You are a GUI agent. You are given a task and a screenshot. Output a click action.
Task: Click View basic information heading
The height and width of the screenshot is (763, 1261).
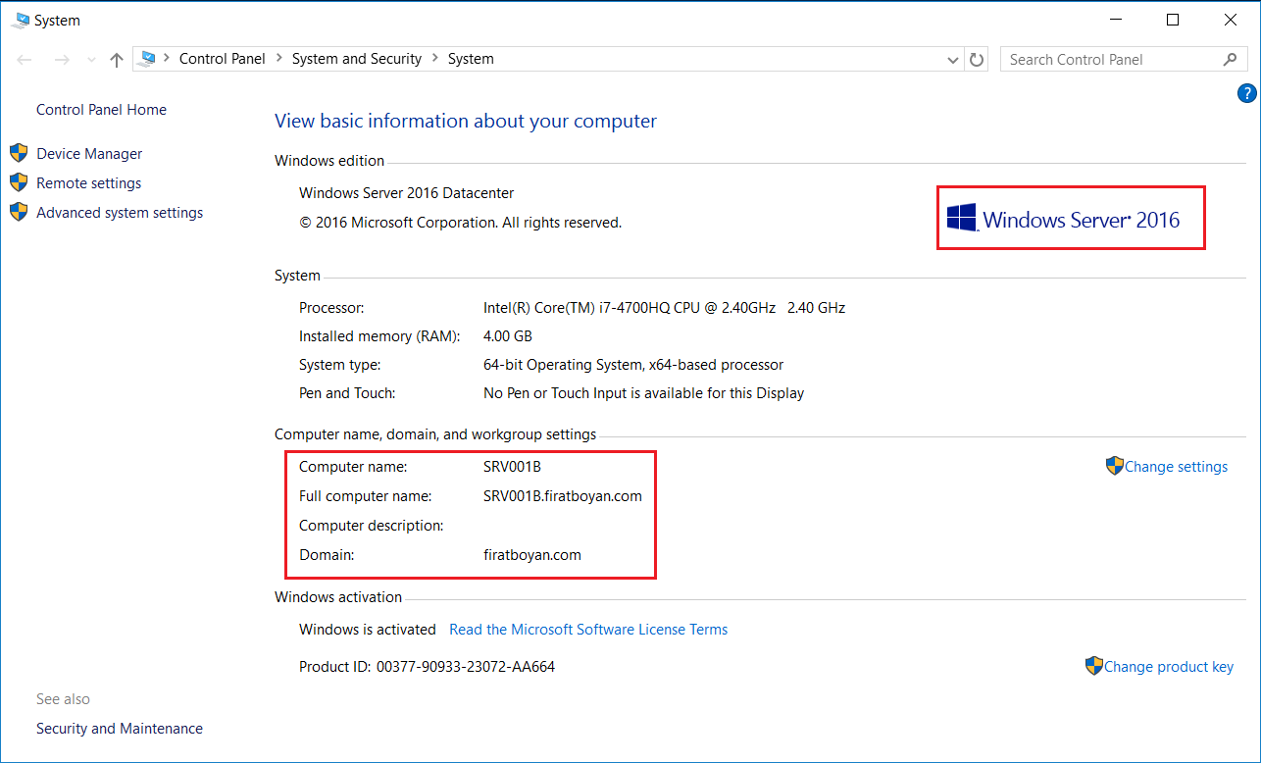click(466, 122)
